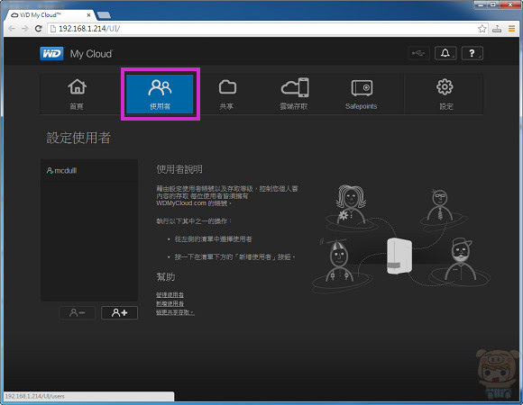This screenshot has width=523, height=405.
Task: Click the remove user button
Action: click(x=77, y=313)
